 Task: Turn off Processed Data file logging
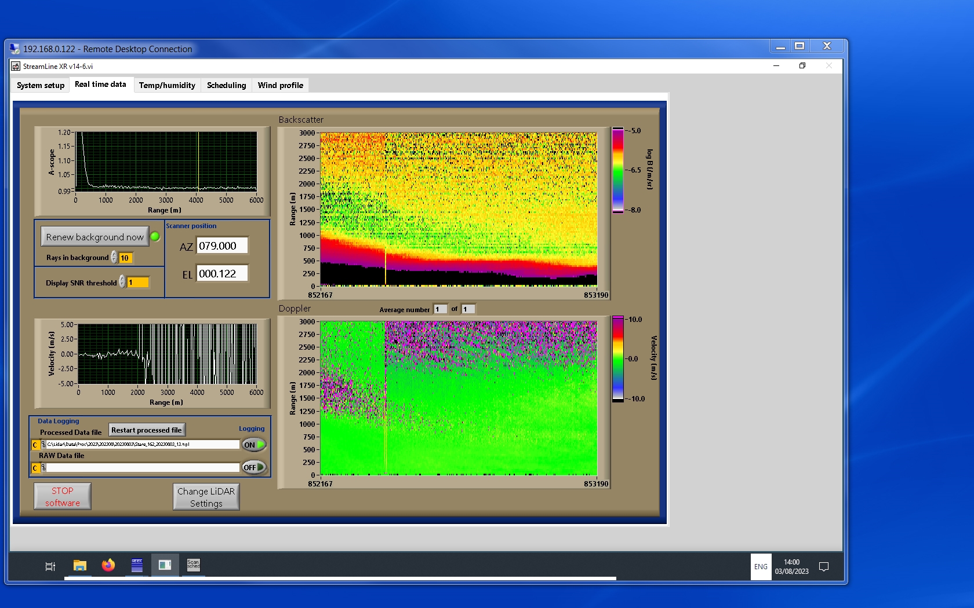pyautogui.click(x=254, y=445)
